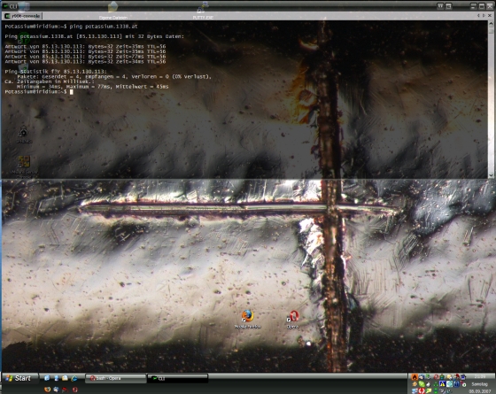Screen dimensions: 496x394
Task: Click the Internet Explorer quick launch icon
Action: pyautogui.click(x=74, y=378)
